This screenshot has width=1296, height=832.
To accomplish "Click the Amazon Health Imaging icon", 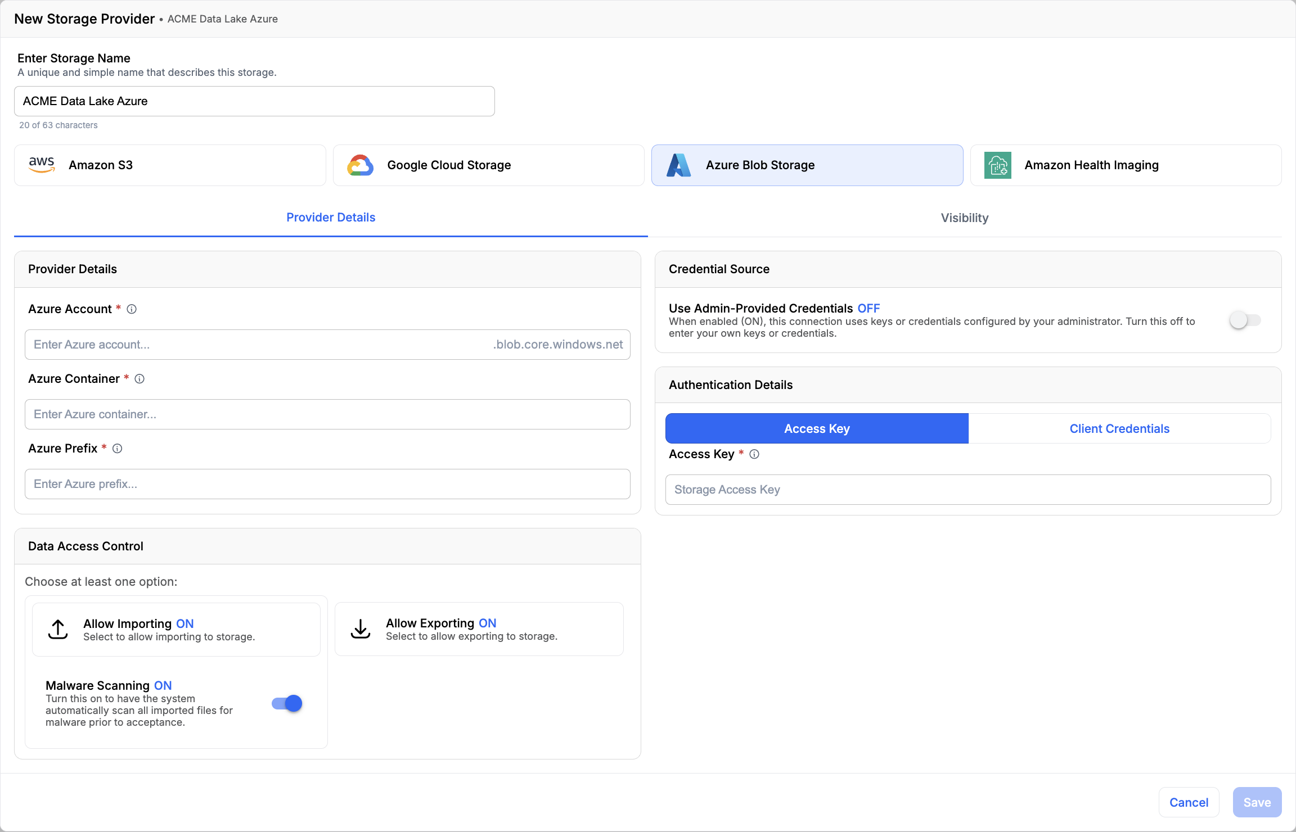I will click(x=998, y=165).
